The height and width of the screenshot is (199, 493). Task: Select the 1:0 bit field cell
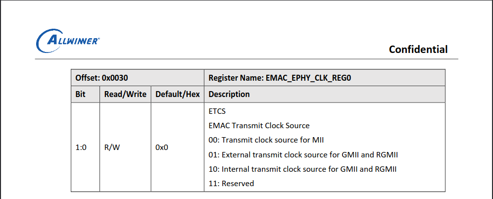(x=85, y=147)
